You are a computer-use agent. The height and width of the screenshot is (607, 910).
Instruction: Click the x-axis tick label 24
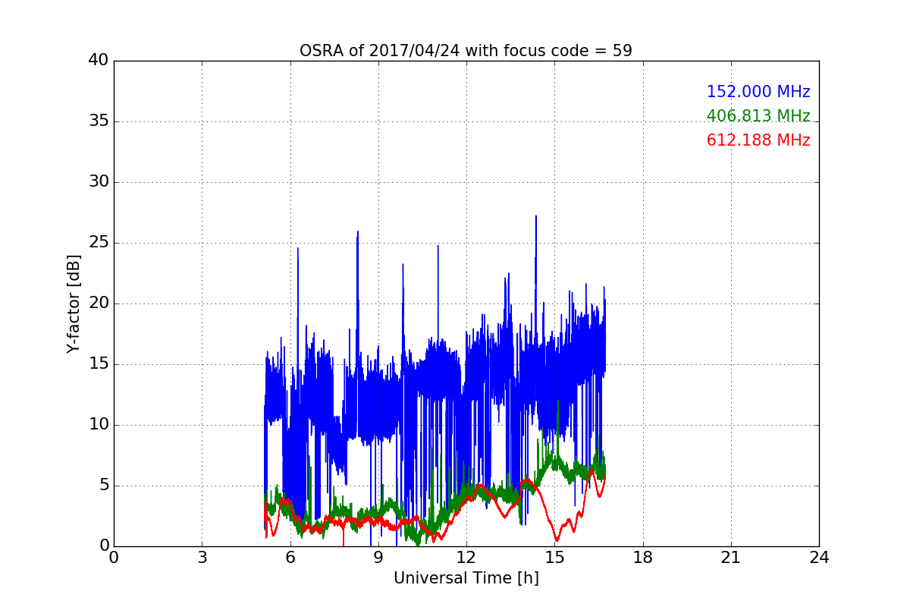pyautogui.click(x=819, y=558)
